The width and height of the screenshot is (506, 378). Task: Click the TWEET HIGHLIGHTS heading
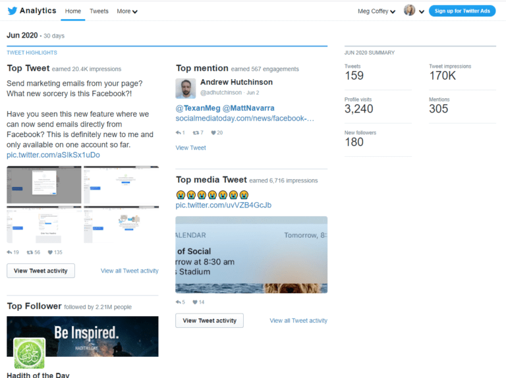click(x=32, y=53)
